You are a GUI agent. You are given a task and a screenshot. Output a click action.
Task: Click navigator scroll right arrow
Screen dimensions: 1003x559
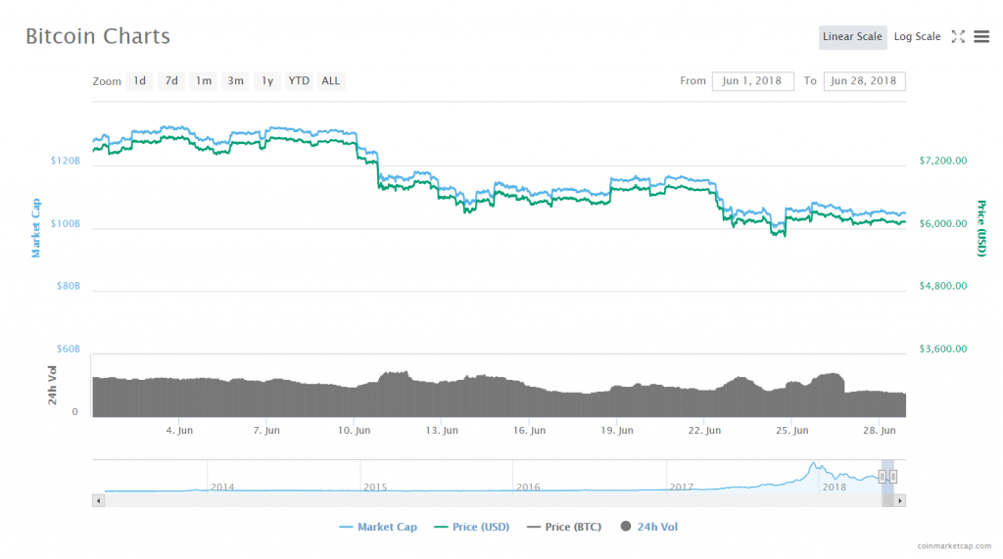(899, 501)
